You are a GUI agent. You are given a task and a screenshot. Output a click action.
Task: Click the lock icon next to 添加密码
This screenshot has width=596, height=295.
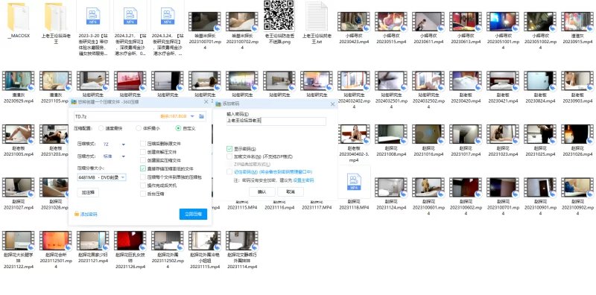point(77,215)
